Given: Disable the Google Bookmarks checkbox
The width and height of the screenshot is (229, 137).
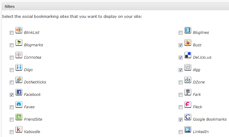Looking at the screenshot, I should coord(180,119).
